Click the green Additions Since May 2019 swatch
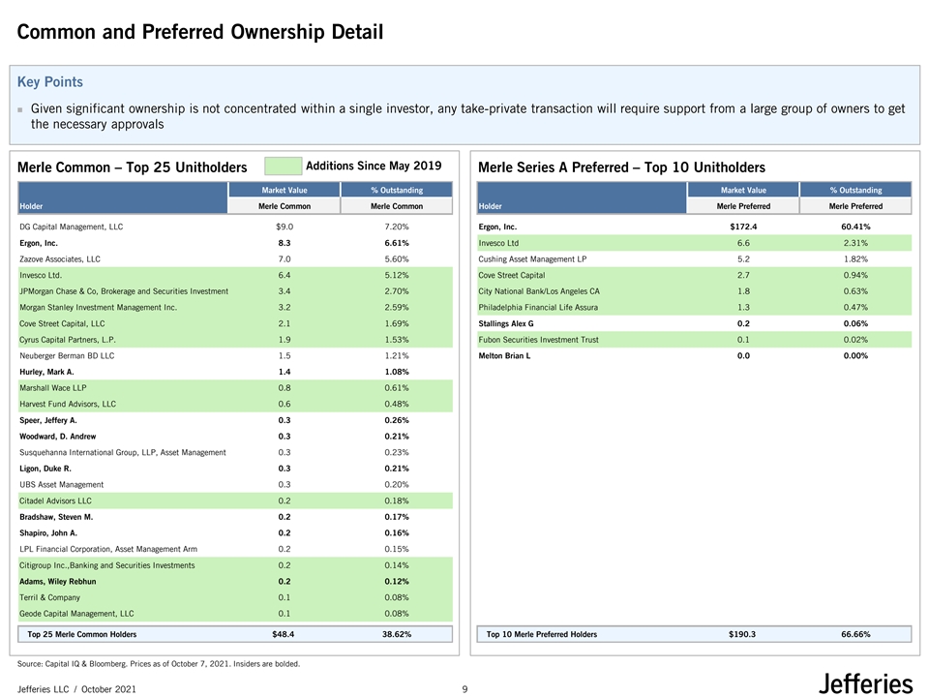This screenshot has width=929, height=697. pos(282,166)
